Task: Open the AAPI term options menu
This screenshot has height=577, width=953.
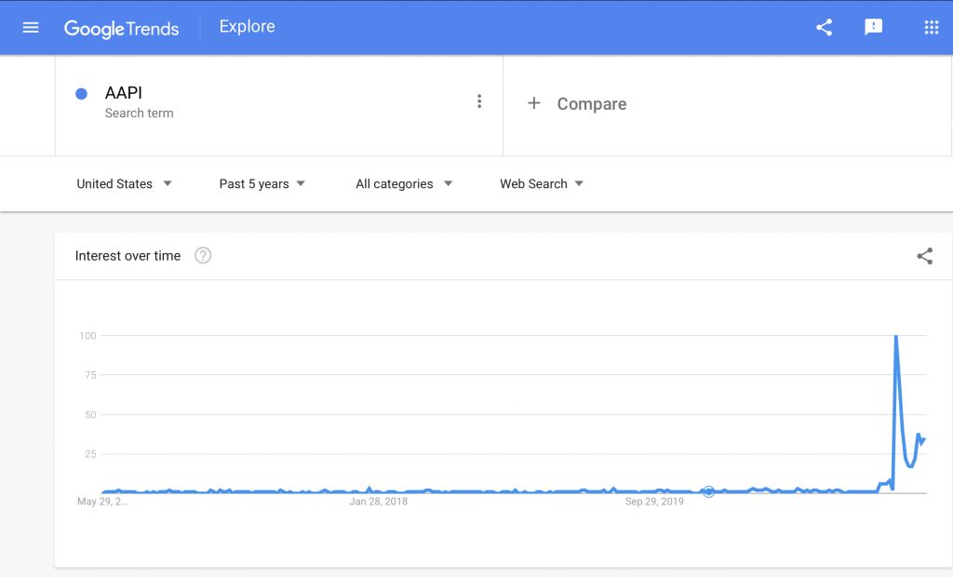Action: [x=479, y=101]
